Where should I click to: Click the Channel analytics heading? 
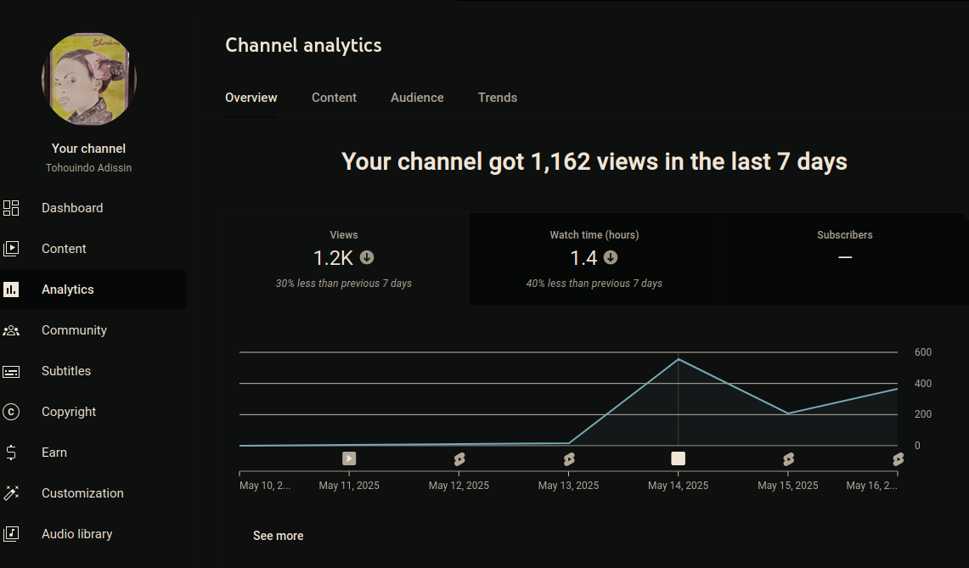303,45
